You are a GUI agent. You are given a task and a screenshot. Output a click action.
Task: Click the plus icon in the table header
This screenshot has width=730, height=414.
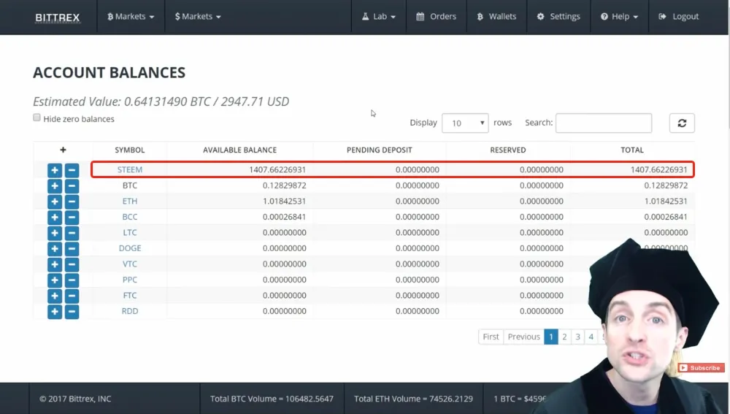(63, 150)
